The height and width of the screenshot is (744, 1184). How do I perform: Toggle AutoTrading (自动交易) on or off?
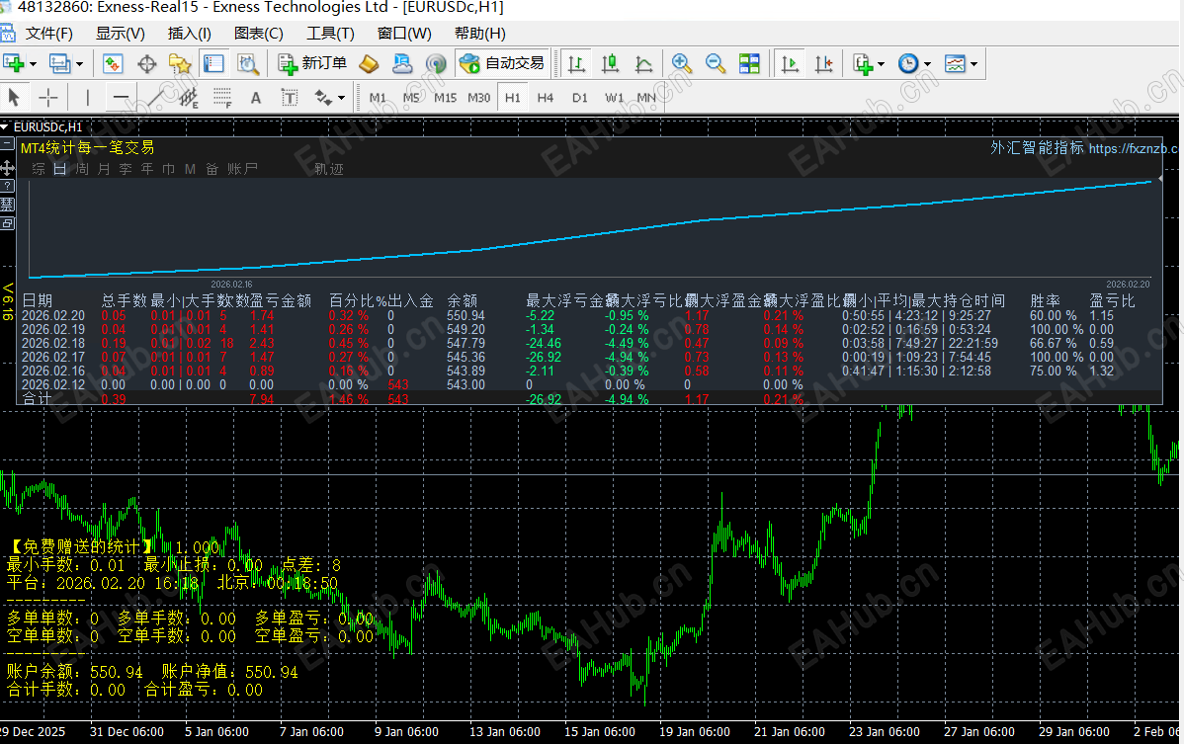(x=502, y=64)
